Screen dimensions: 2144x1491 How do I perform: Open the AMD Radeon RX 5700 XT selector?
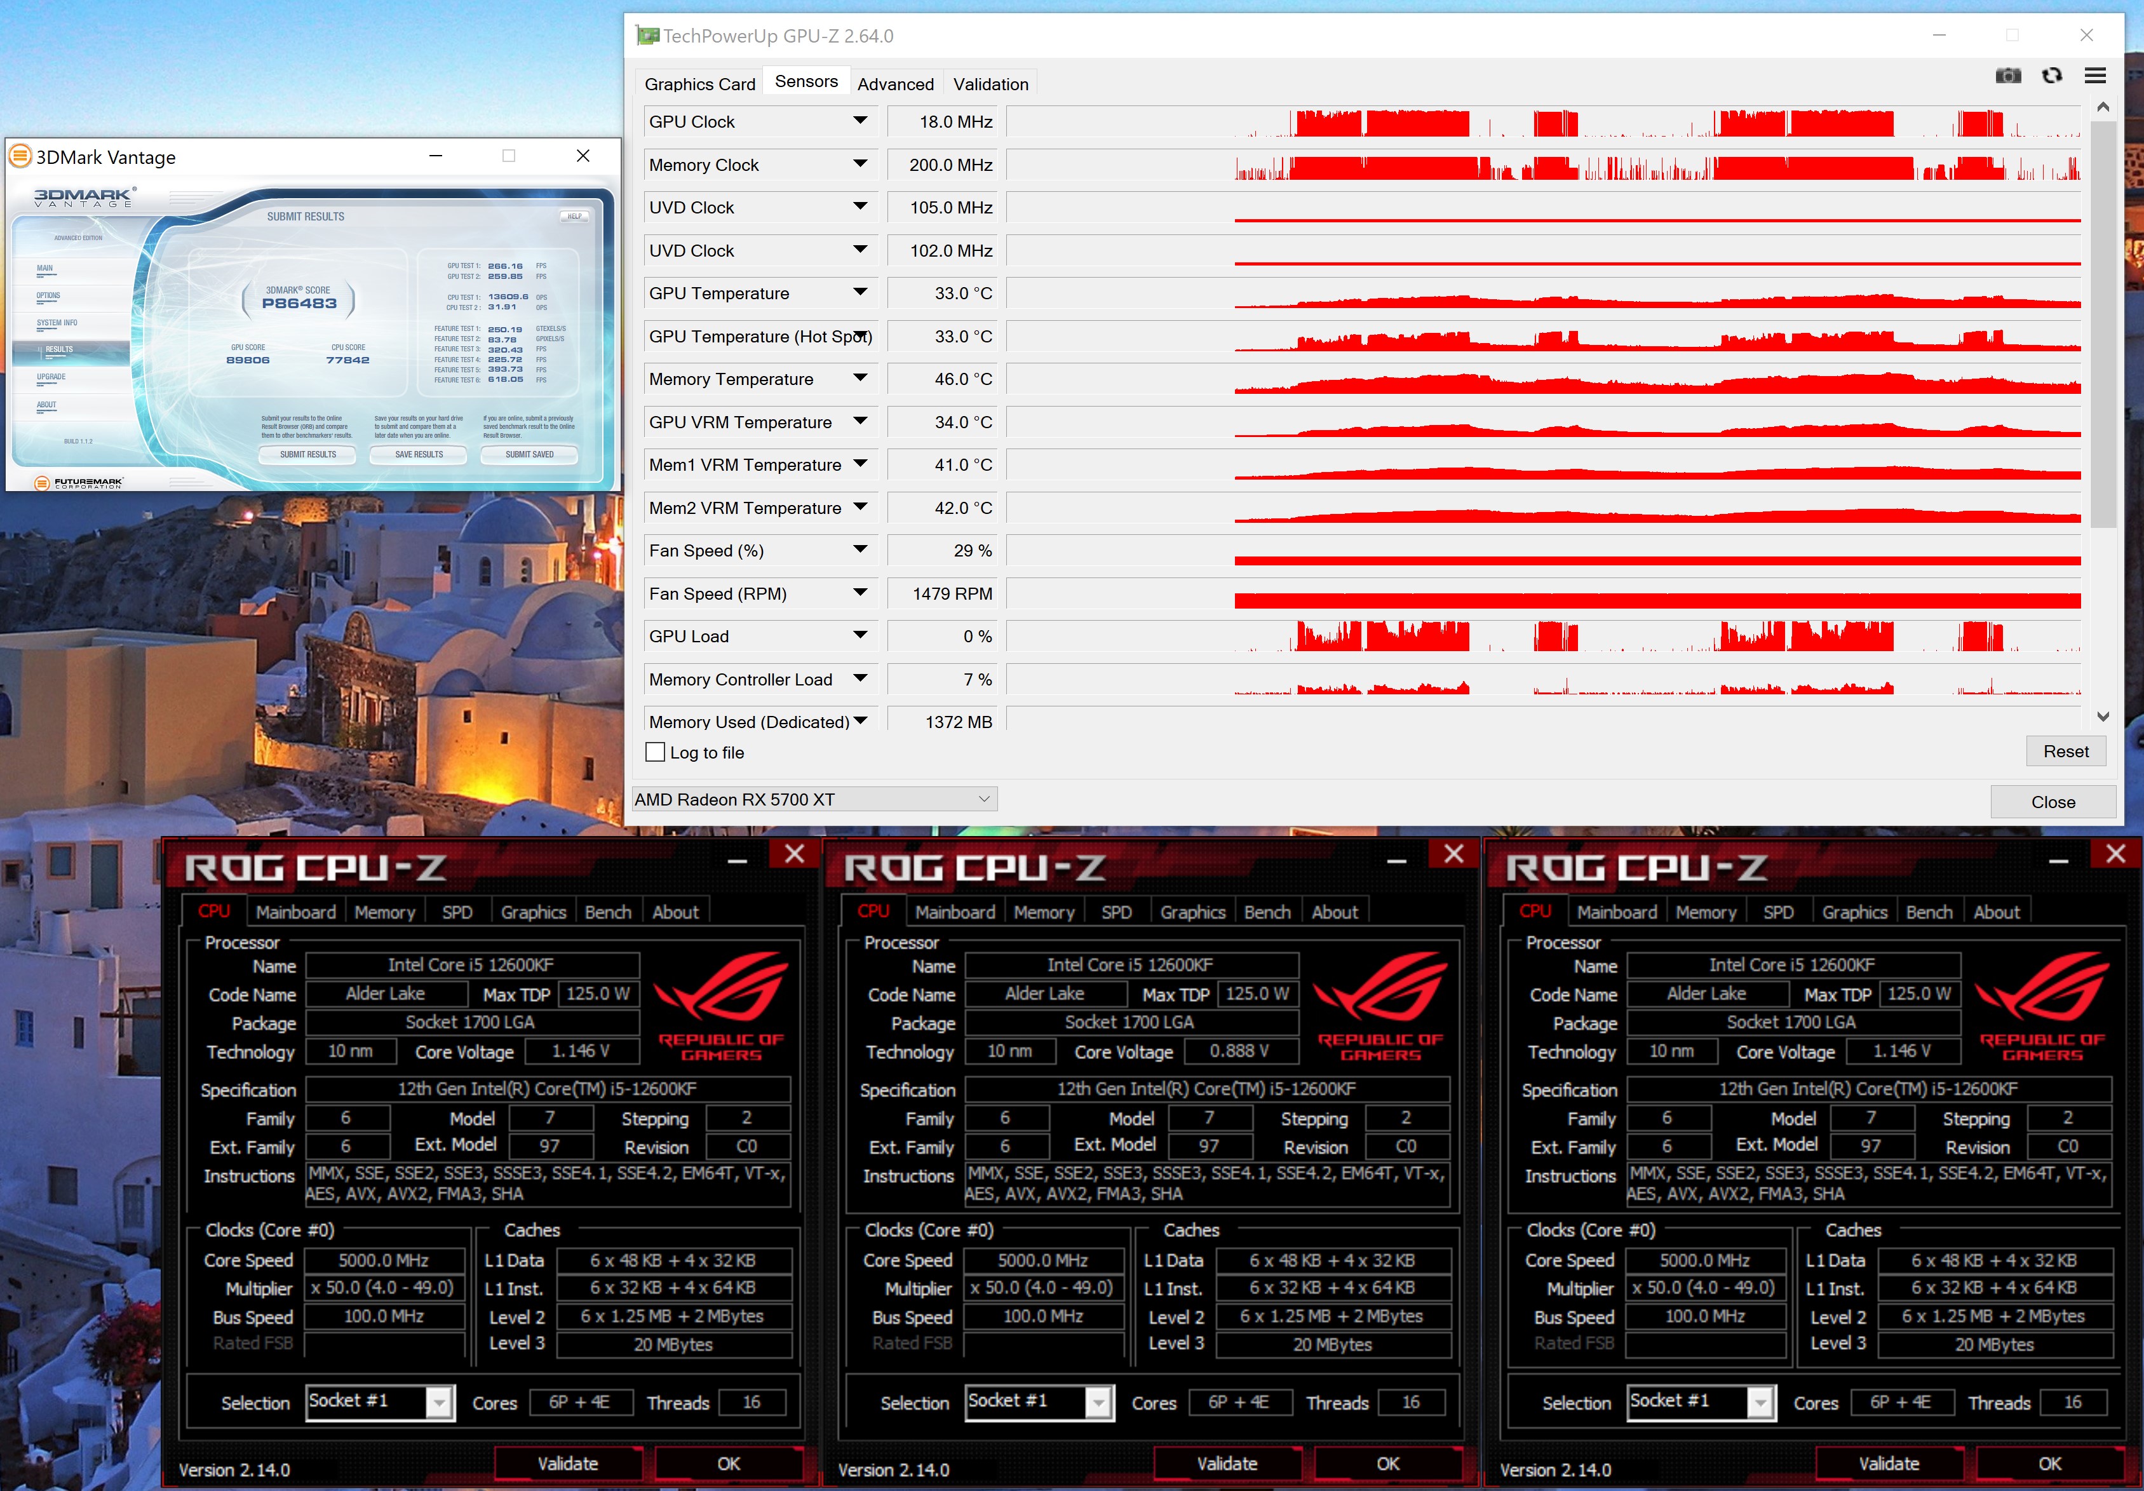point(814,799)
